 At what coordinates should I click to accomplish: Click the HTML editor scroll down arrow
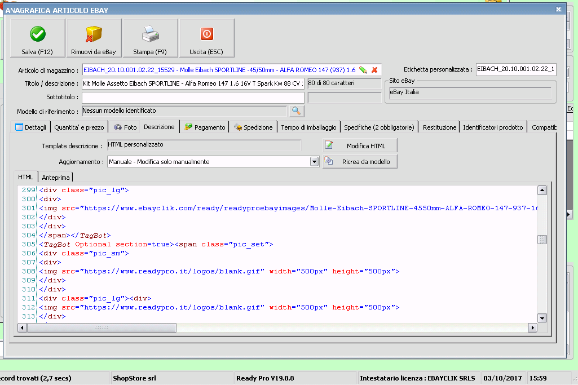click(x=542, y=318)
